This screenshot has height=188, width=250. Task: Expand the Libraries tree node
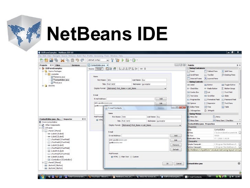click(43, 86)
